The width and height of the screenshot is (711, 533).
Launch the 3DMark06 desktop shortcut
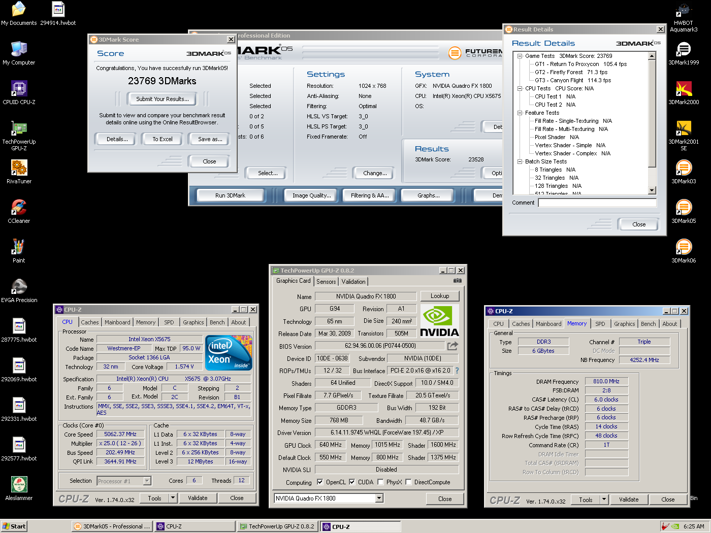[x=684, y=251]
